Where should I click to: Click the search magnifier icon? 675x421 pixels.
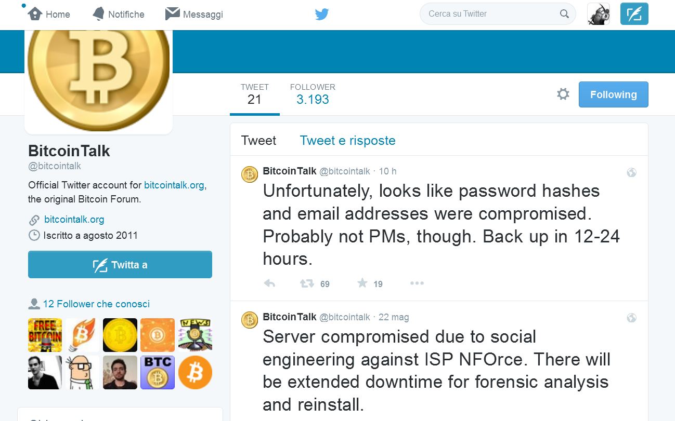(x=564, y=14)
